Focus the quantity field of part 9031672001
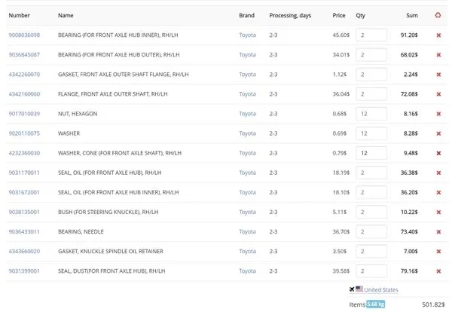452x312 pixels. coord(371,192)
